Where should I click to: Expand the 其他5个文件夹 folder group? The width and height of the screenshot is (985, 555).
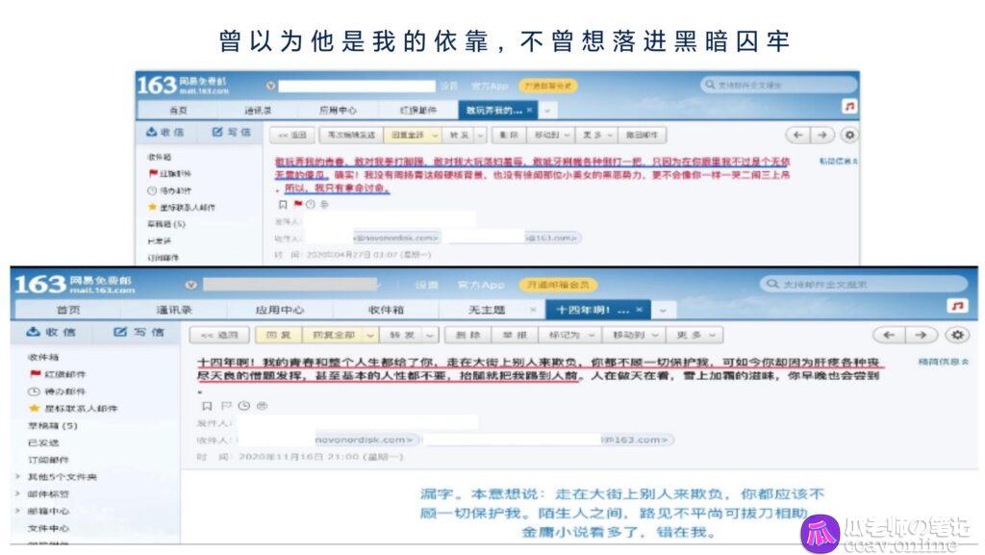point(18,477)
